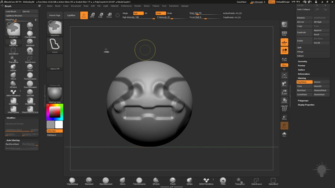Open the Alpha menu
Image resolution: width=335 pixels, height=188 pixels.
coord(49,6)
